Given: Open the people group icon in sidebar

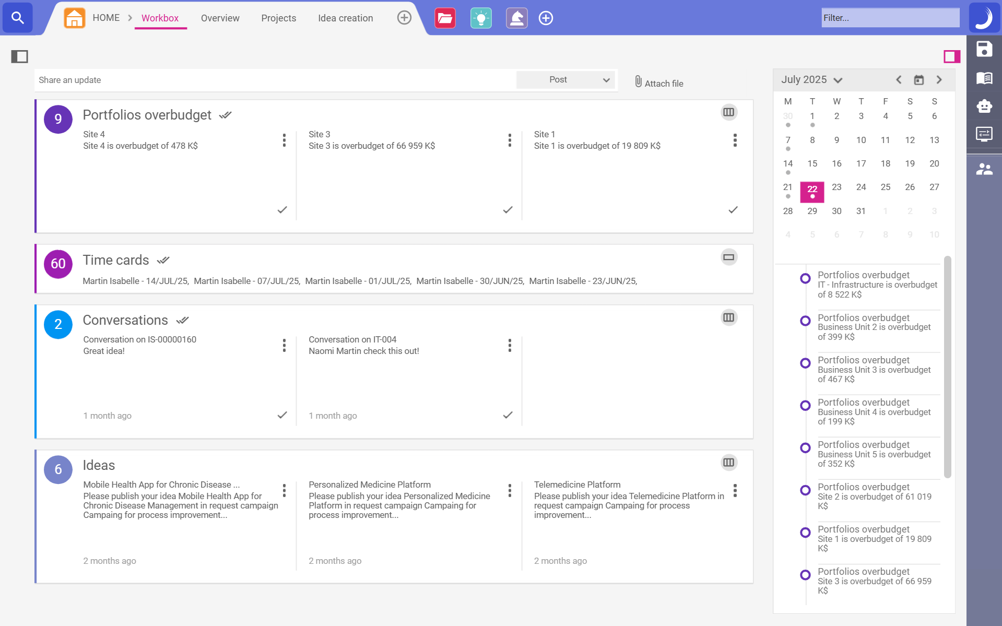Looking at the screenshot, I should coord(984,169).
